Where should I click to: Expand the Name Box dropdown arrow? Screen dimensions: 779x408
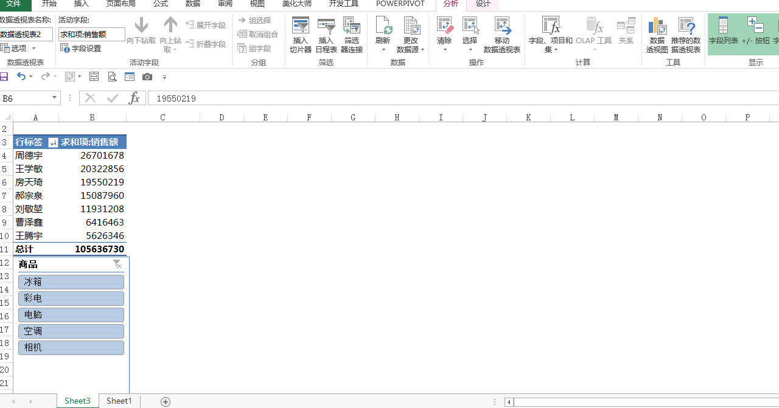click(55, 98)
